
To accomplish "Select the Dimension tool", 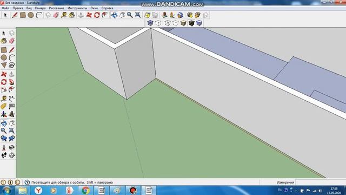I will 12,99.
